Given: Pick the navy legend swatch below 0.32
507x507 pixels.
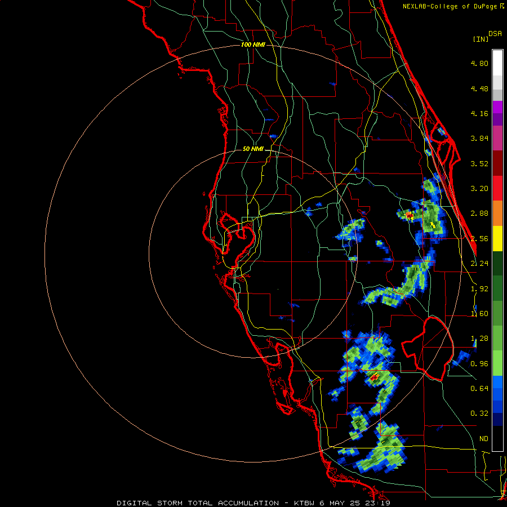Looking at the screenshot, I should (497, 419).
